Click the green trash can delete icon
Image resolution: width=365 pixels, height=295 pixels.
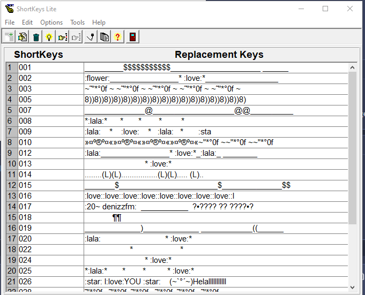click(x=36, y=37)
